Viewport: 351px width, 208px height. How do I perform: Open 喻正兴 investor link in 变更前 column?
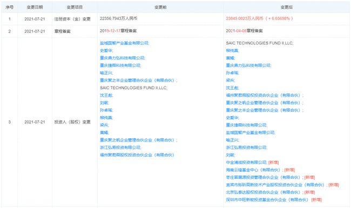click(x=106, y=73)
